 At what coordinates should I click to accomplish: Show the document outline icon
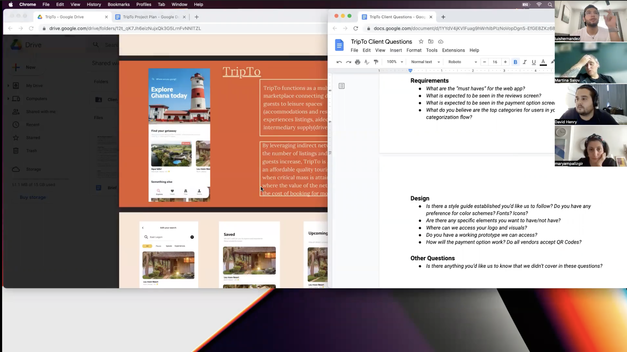pos(342,86)
